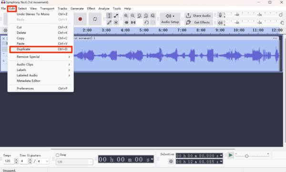This screenshot has height=172, width=286.
Task: Click the Zoom Toggle icon
Action: click(x=153, y=16)
